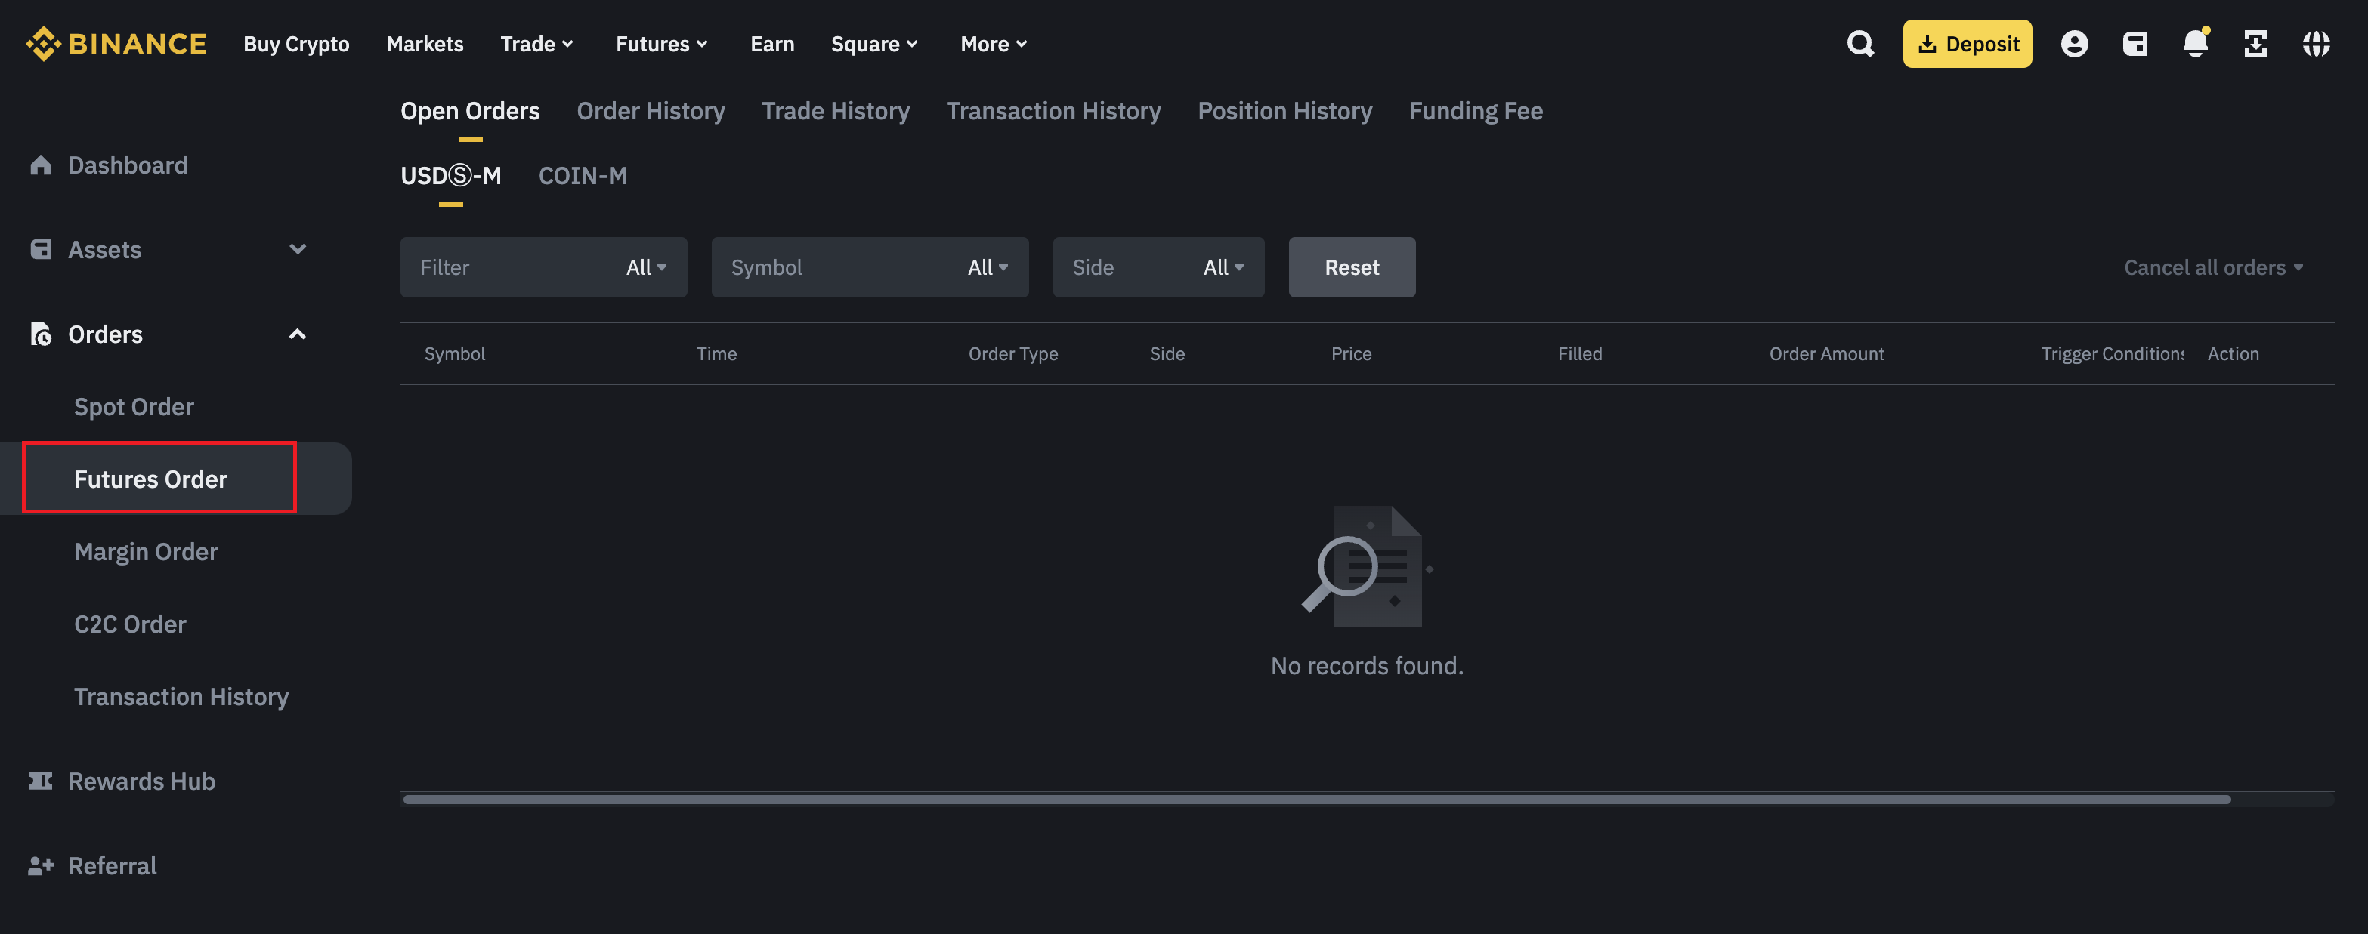Click the Rewards Hub ticket icon
The width and height of the screenshot is (2368, 934).
tap(41, 781)
